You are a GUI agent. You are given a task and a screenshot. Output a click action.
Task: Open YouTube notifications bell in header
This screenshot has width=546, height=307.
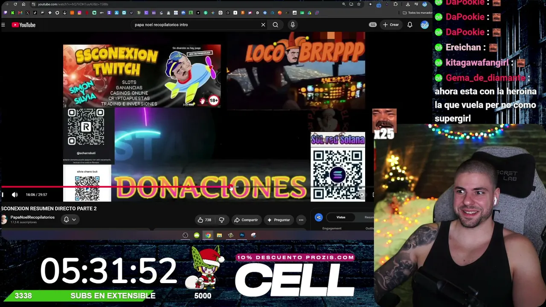point(410,25)
